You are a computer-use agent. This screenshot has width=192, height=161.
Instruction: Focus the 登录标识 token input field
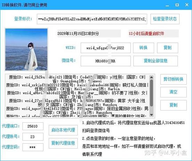(92, 19)
